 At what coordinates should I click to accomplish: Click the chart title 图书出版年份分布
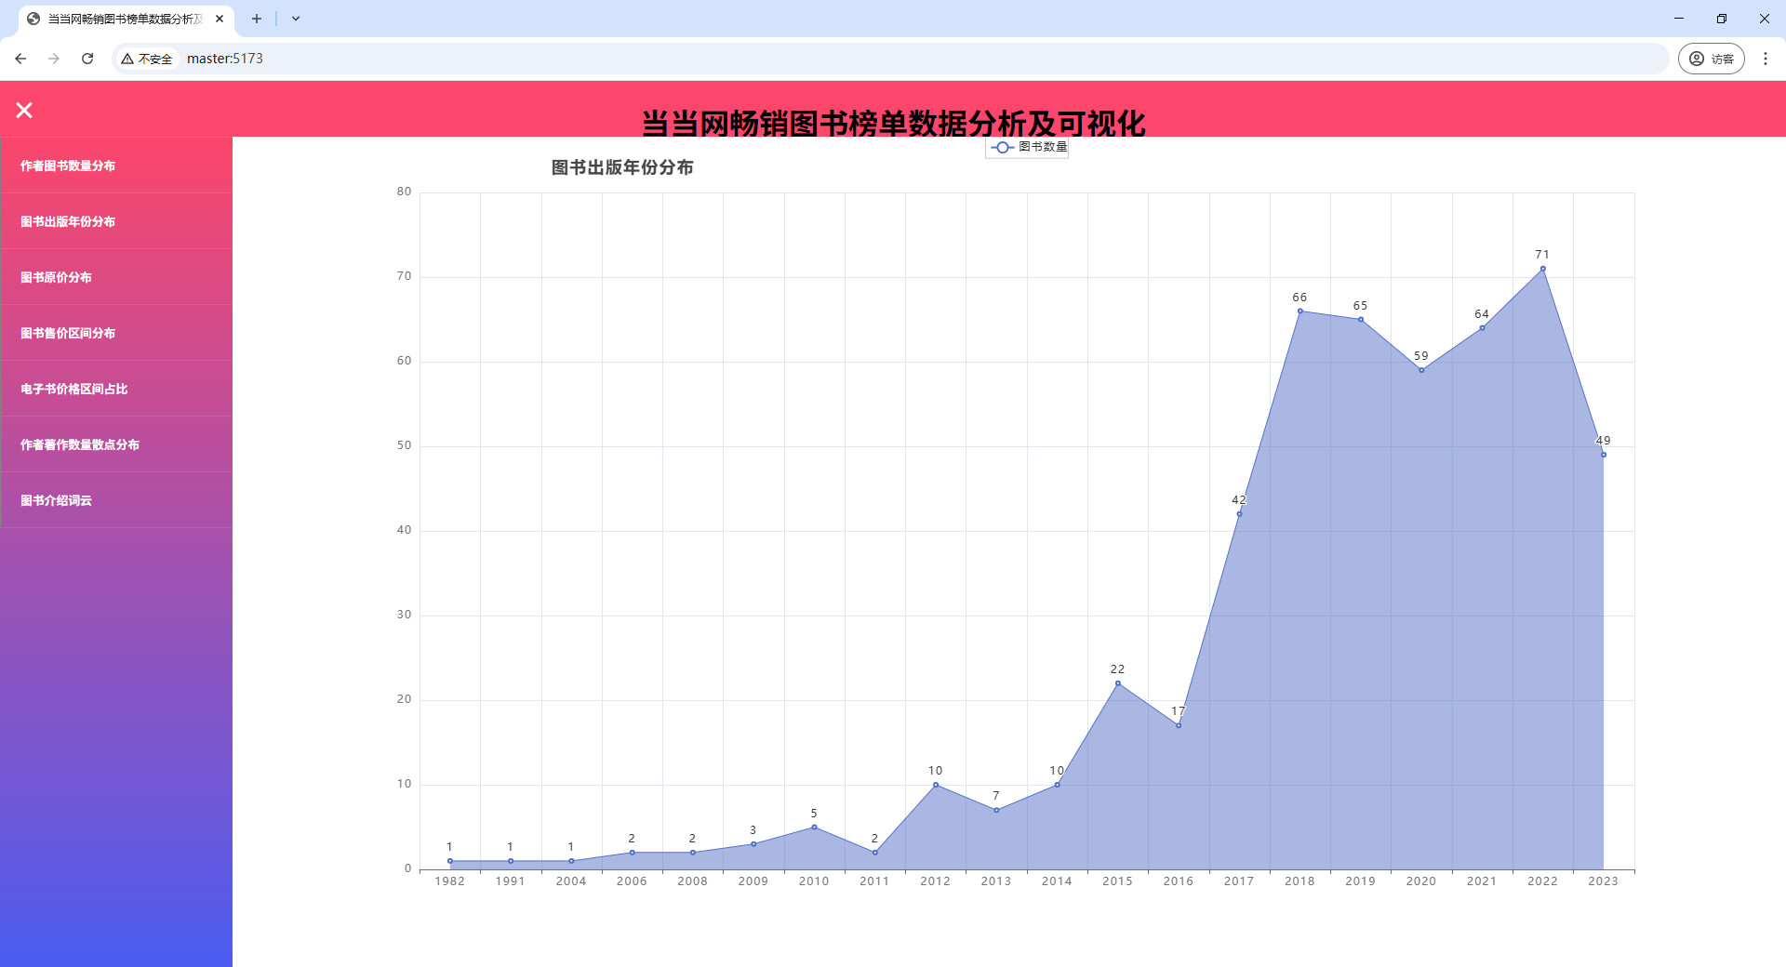pyautogui.click(x=622, y=167)
